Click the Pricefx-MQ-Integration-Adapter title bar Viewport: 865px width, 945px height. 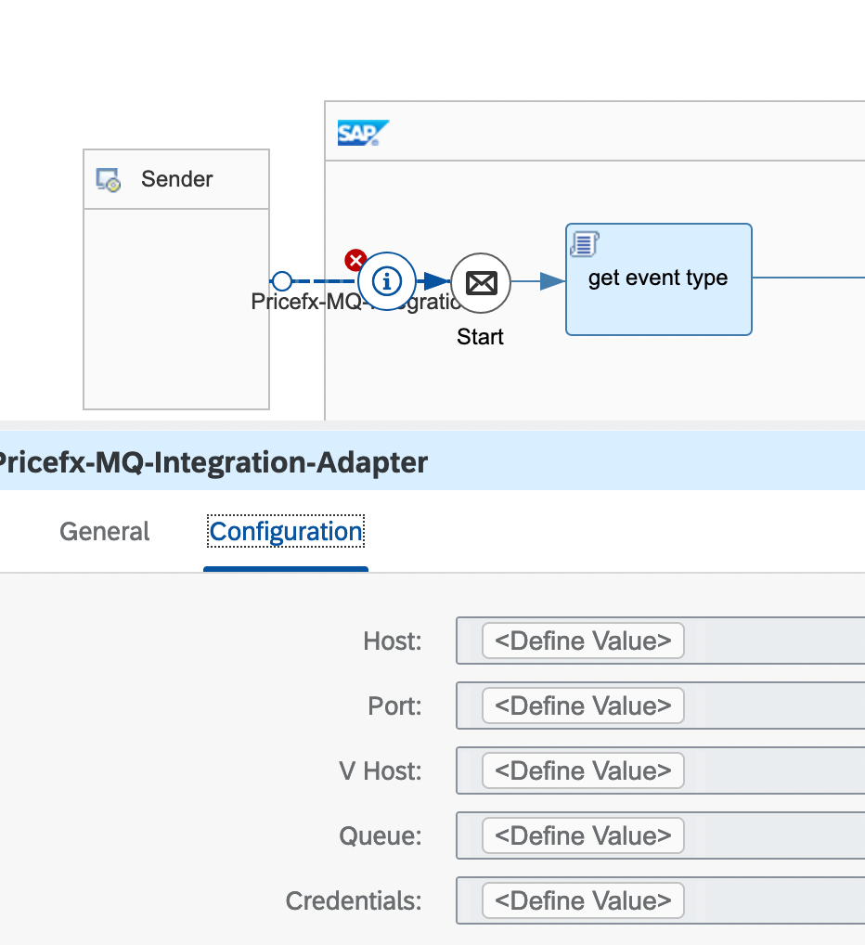click(x=213, y=461)
